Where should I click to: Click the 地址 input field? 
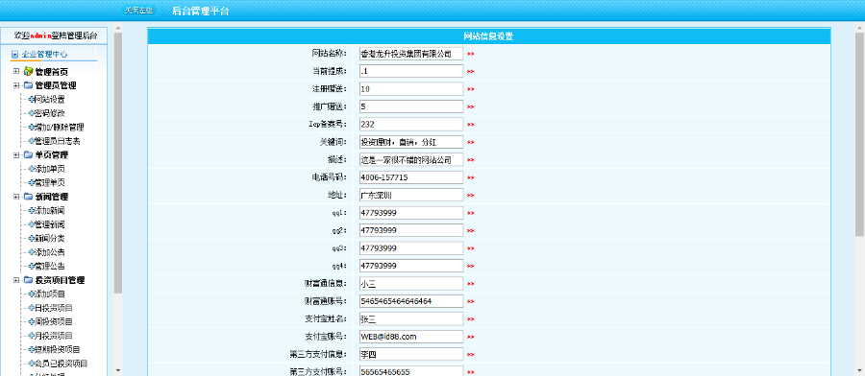coord(411,195)
